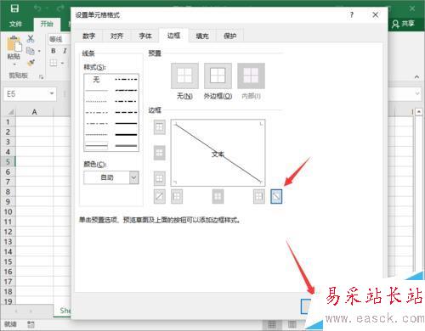
Task: Click the Name Box showing E5
Action: pos(25,93)
